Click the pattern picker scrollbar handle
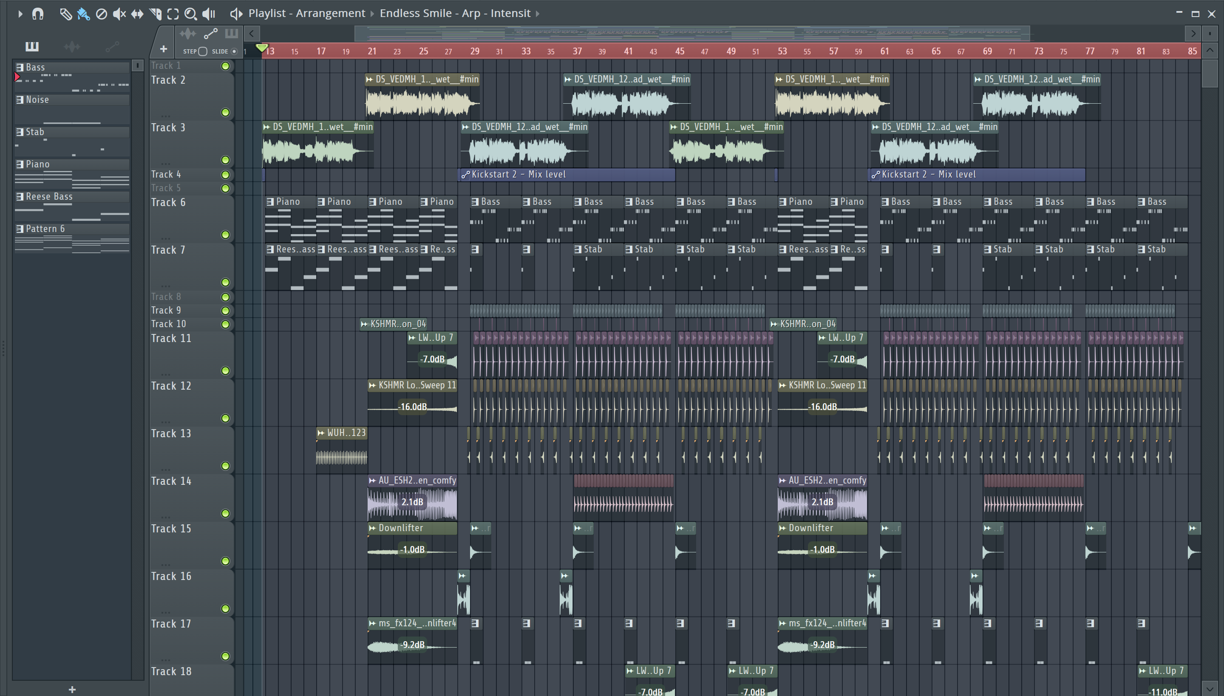Screen dimensions: 1224x696 137,65
